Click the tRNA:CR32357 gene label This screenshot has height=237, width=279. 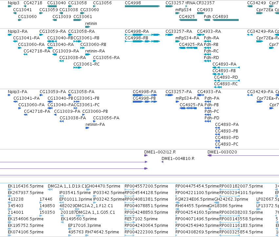pyautogui.click(x=200, y=3)
